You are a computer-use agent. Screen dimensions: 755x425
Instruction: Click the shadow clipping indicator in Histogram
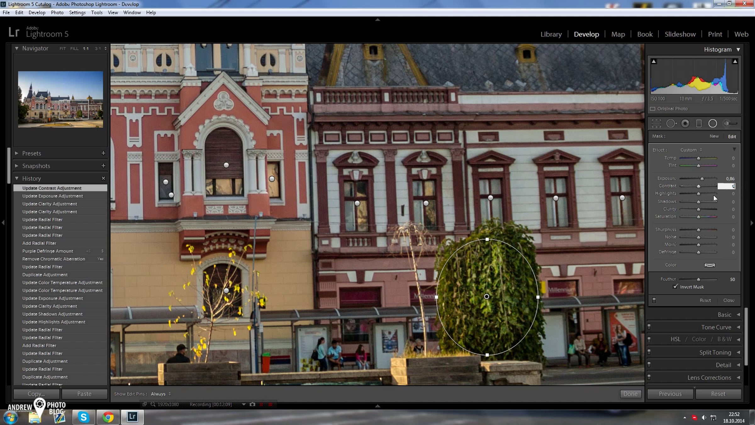point(654,61)
